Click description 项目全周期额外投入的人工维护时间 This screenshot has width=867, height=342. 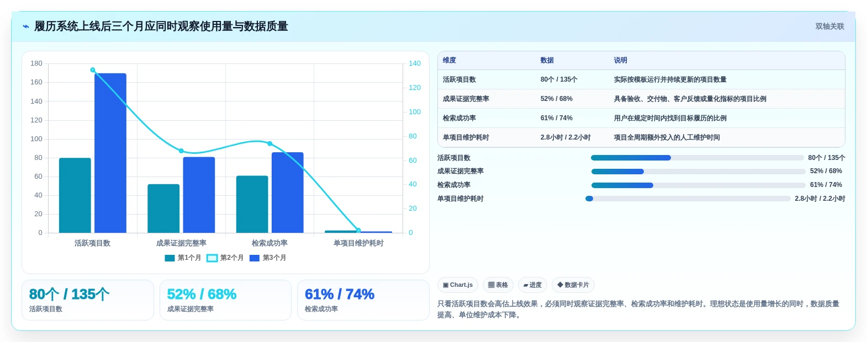(667, 137)
